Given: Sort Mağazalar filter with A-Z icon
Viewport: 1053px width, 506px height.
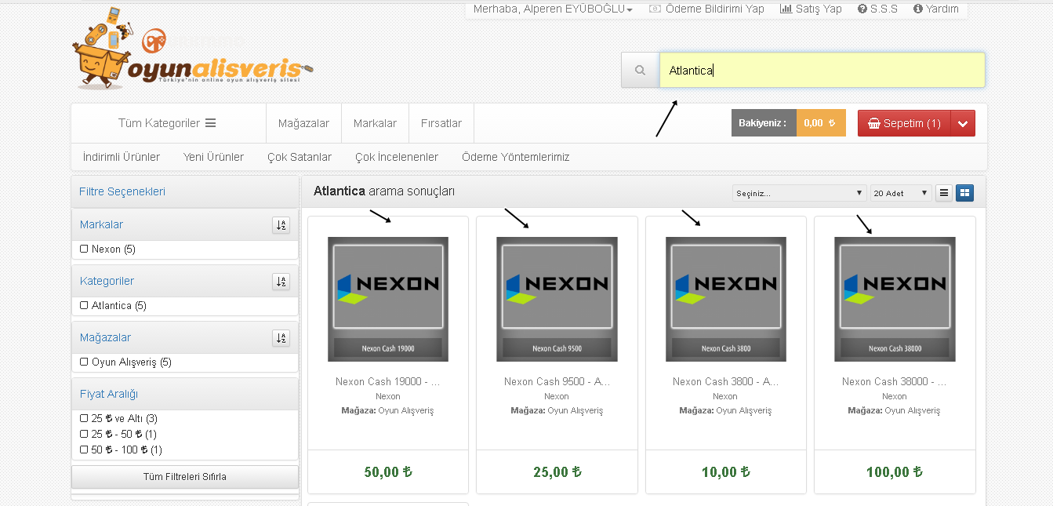Looking at the screenshot, I should pos(281,338).
